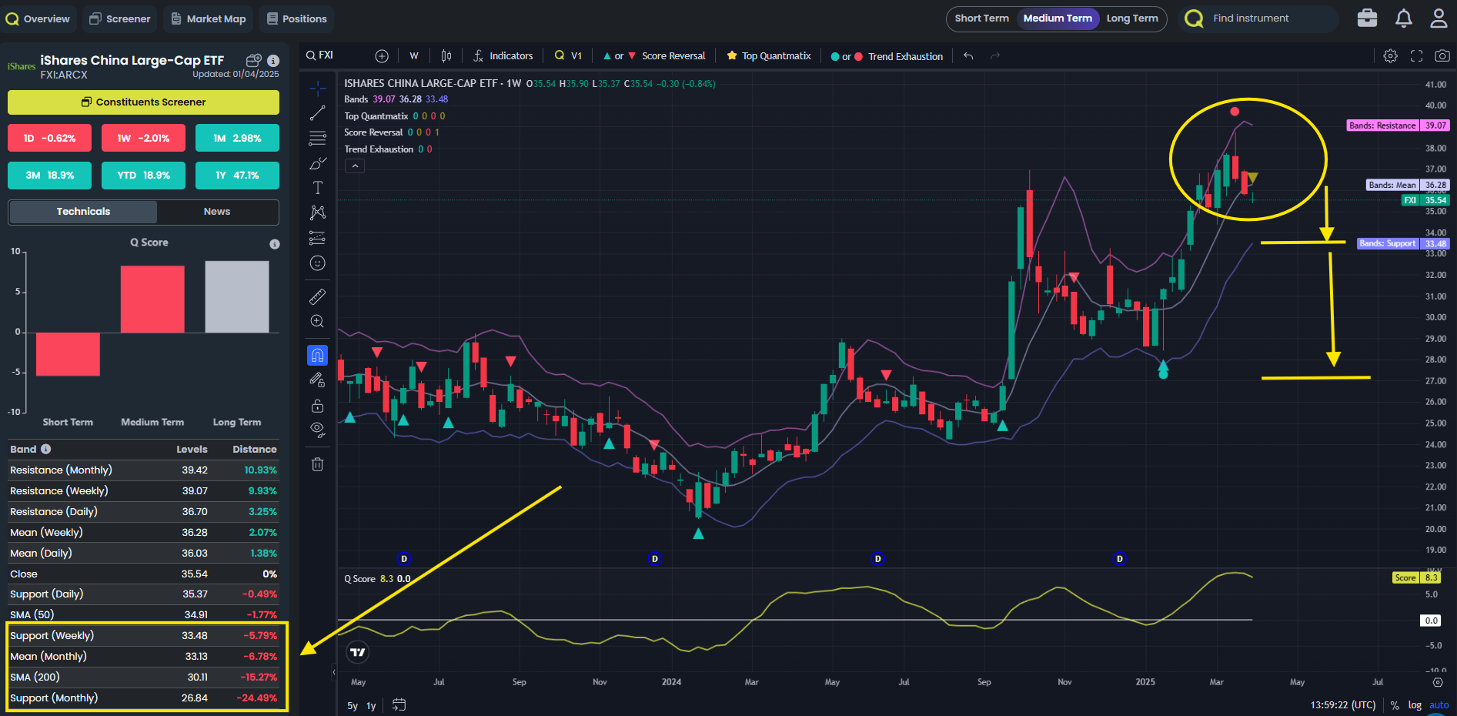The height and width of the screenshot is (716, 1457).
Task: Open the Positions tab
Action: tap(296, 18)
